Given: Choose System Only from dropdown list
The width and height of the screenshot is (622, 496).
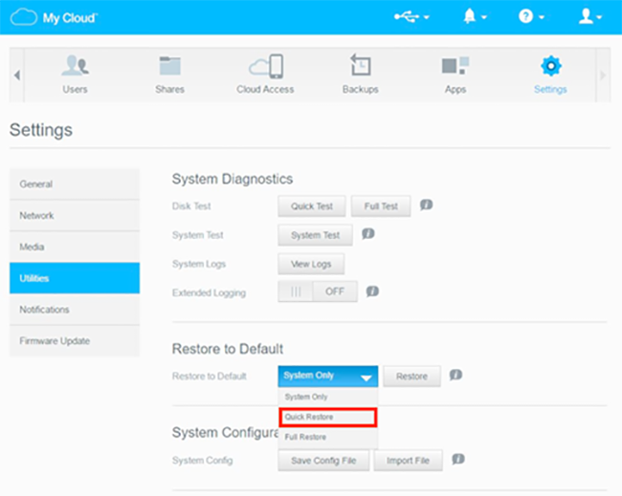Looking at the screenshot, I should click(x=328, y=397).
